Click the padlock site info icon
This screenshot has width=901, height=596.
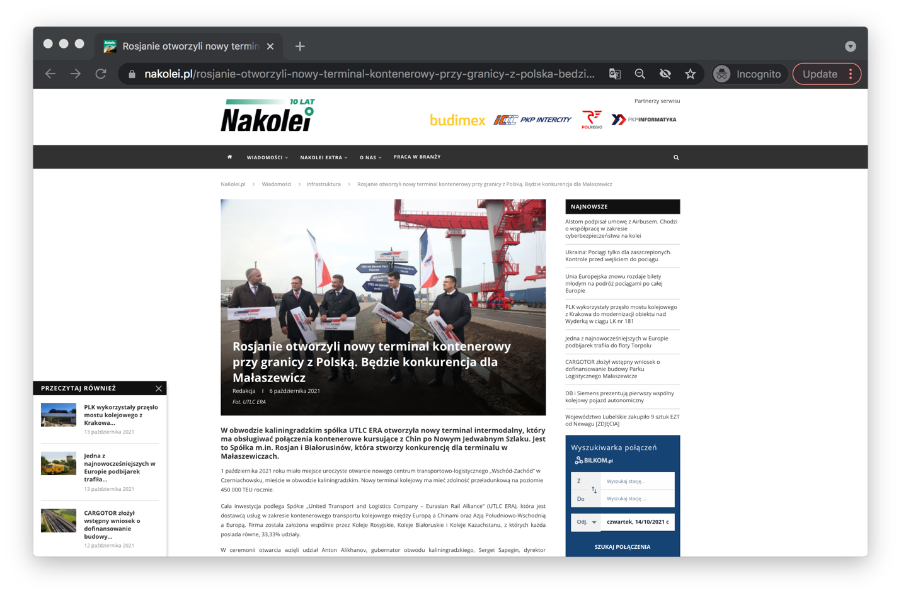(x=132, y=74)
